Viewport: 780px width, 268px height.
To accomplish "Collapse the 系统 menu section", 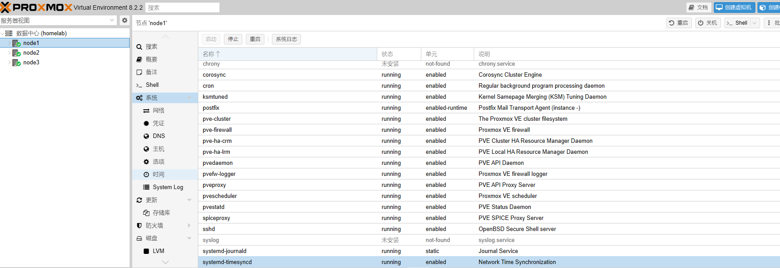I will click(189, 98).
